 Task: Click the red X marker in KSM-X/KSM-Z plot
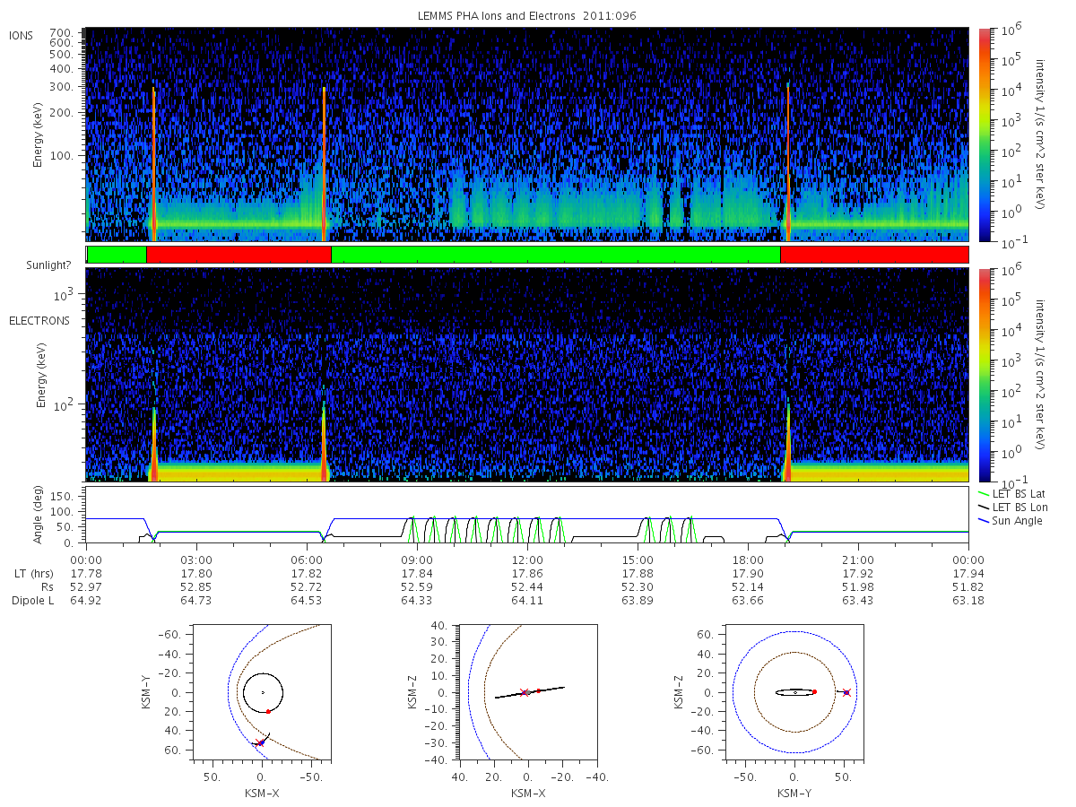click(525, 692)
